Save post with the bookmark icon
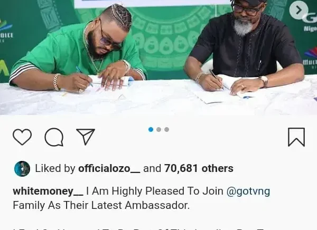 click(x=296, y=137)
